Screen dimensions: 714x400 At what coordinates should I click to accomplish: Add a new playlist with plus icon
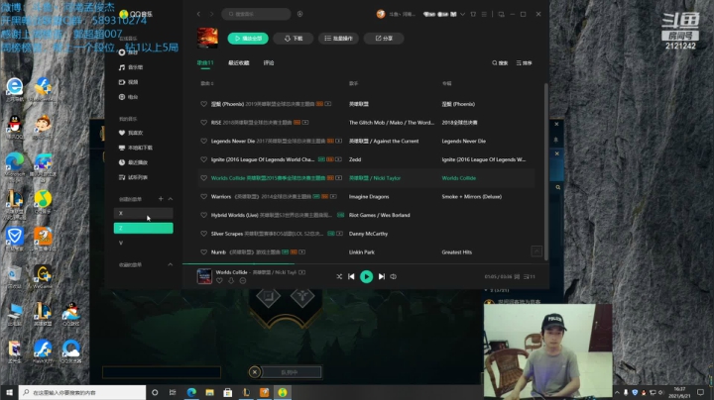click(x=161, y=199)
